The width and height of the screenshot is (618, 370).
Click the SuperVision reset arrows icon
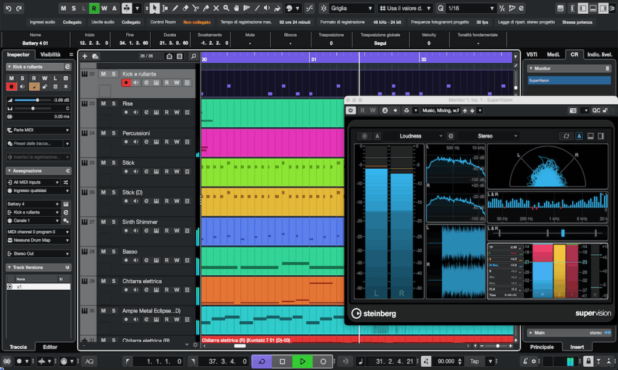click(566, 136)
